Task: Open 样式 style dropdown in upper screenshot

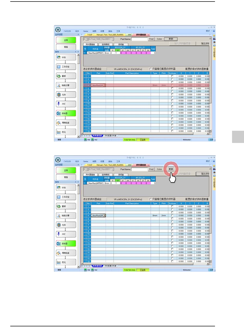Action: [208, 31]
